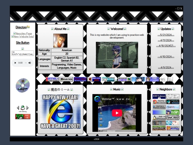Open the 4/9/2024 update entry
193x145 pixels.
pos(166,68)
